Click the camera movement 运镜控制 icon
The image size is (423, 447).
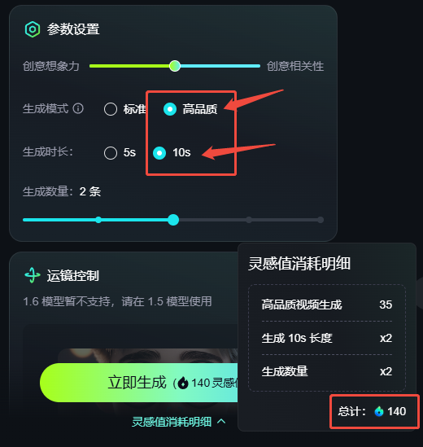(x=33, y=275)
